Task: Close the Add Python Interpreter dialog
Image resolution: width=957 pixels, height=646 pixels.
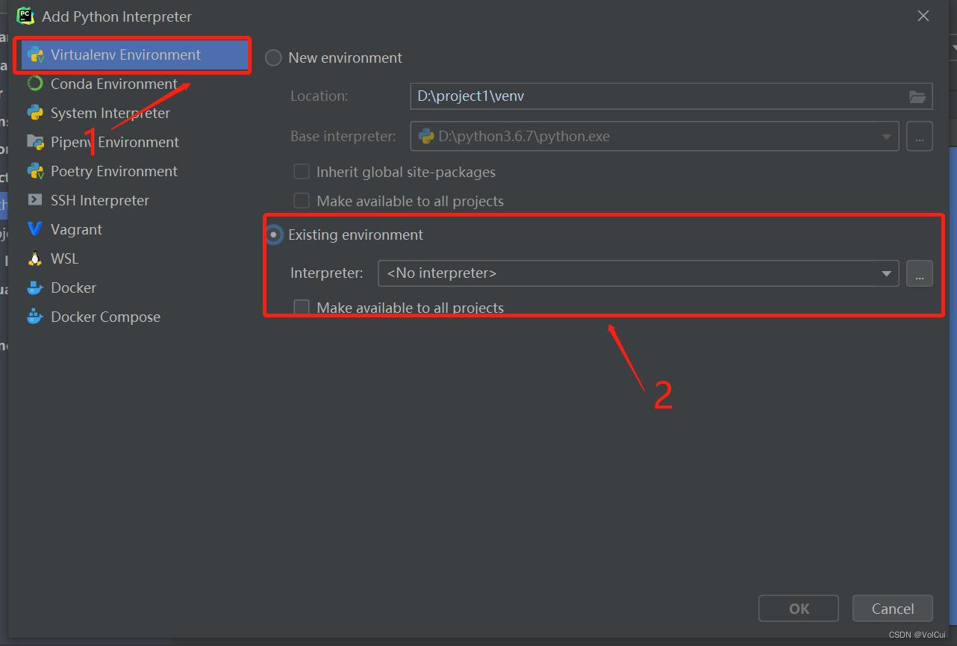Action: tap(923, 16)
